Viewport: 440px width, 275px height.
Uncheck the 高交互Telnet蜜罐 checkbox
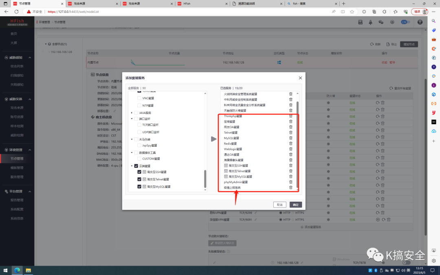tap(139, 179)
